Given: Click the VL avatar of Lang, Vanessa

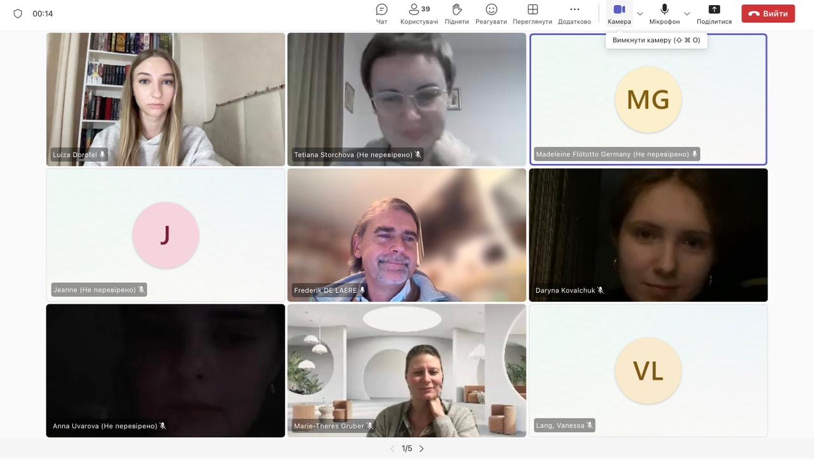Looking at the screenshot, I should click(648, 370).
